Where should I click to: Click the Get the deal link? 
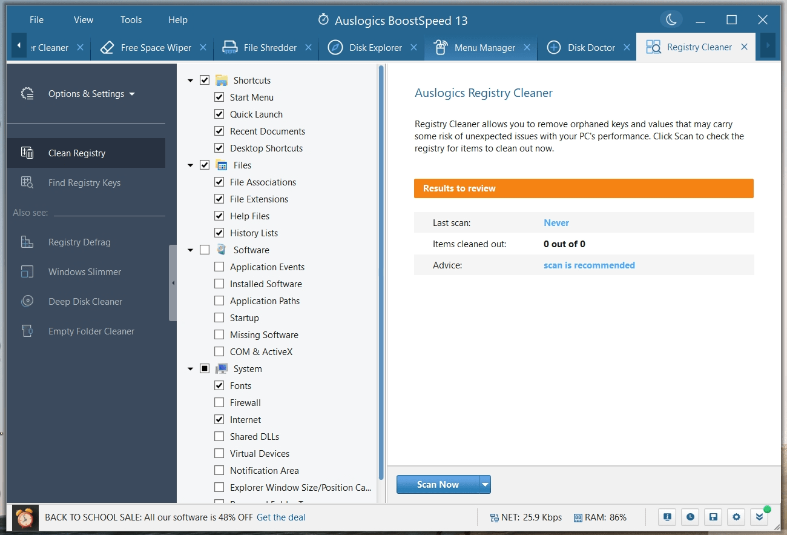[x=281, y=517]
